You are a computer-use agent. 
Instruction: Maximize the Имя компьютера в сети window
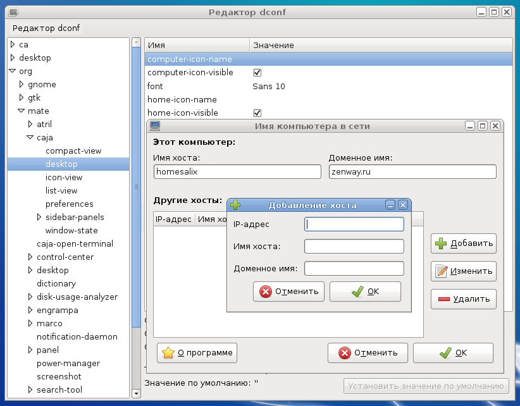click(483, 126)
